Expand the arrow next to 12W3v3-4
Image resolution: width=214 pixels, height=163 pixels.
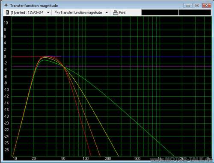(x=48, y=12)
